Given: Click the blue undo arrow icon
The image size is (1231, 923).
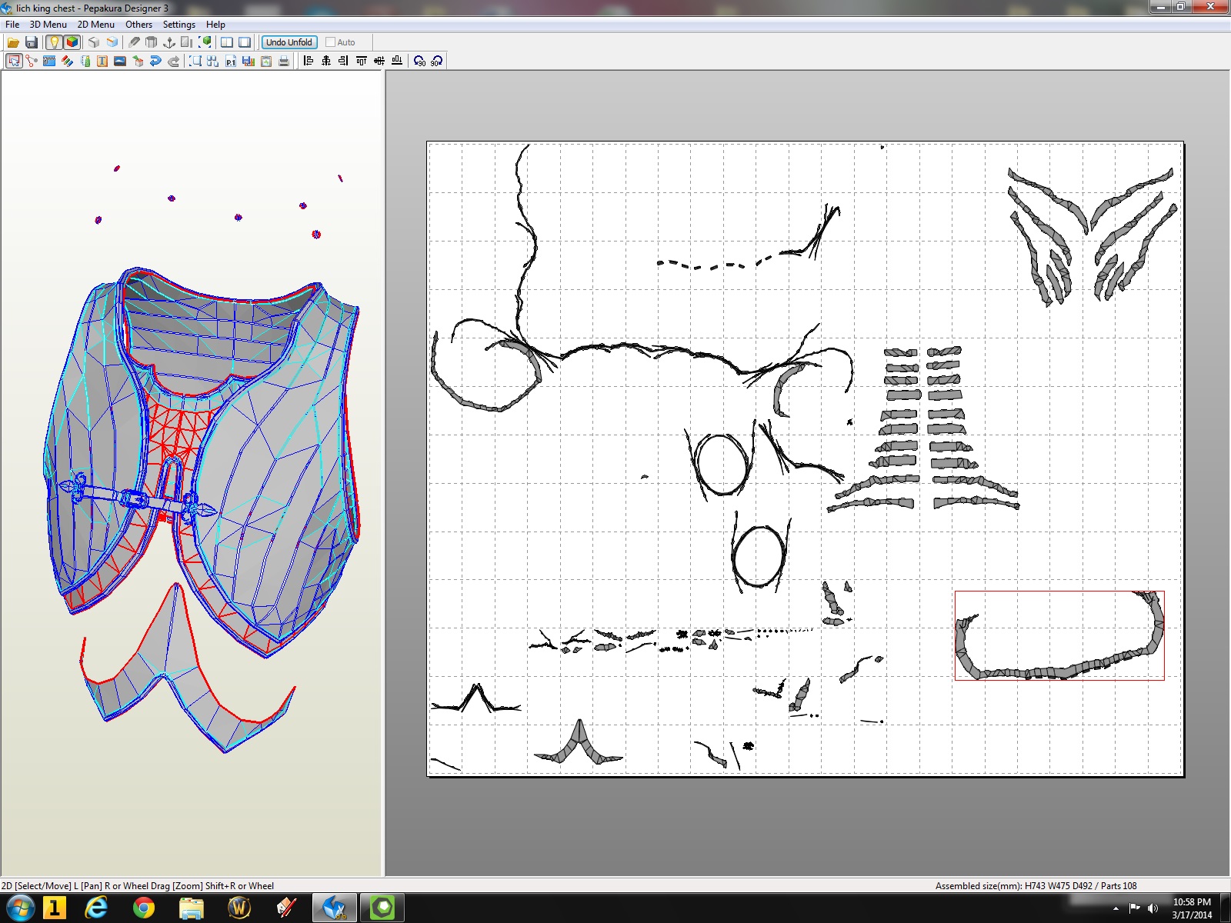Looking at the screenshot, I should coord(155,61).
